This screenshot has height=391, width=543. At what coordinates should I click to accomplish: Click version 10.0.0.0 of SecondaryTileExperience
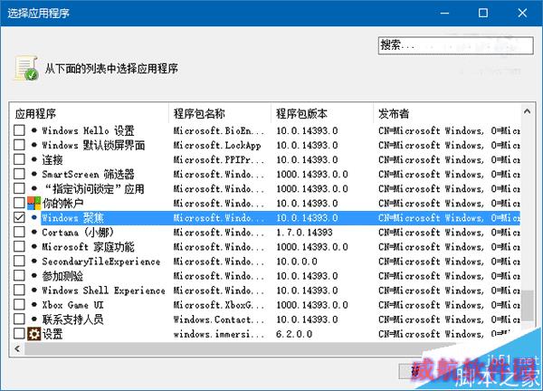[x=297, y=262]
